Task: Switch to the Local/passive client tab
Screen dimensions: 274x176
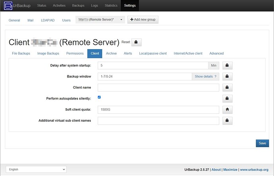Action: tap(153, 54)
